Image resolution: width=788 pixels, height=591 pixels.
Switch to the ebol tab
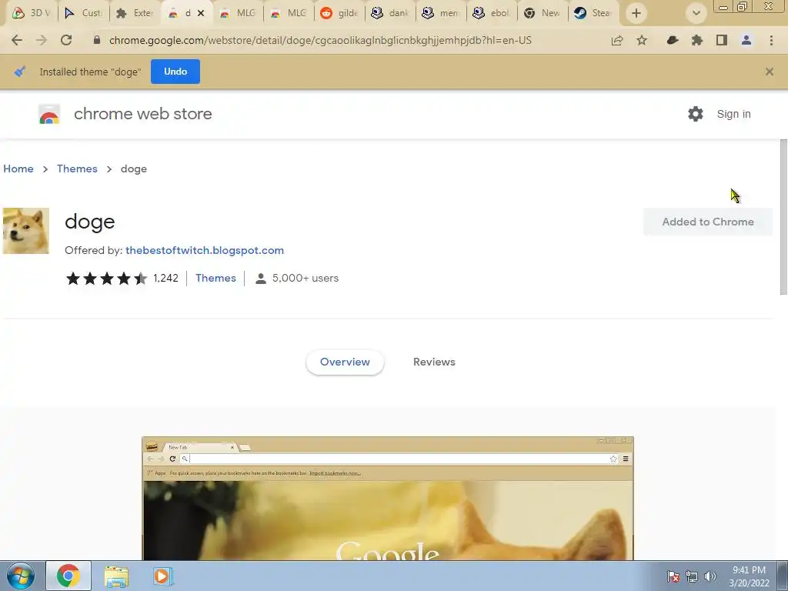(x=492, y=13)
